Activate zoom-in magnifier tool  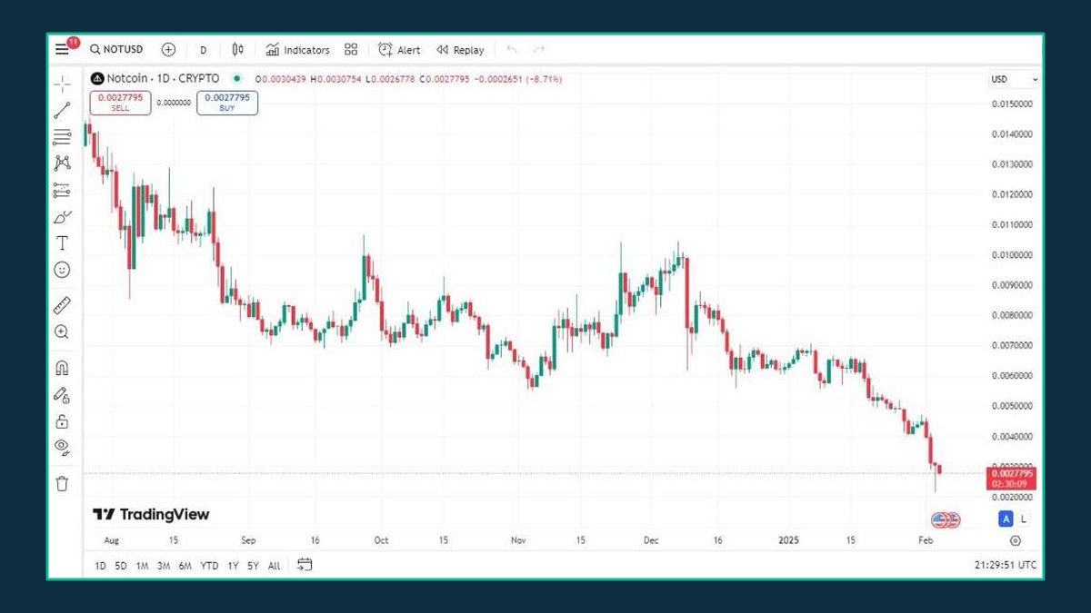coord(62,331)
